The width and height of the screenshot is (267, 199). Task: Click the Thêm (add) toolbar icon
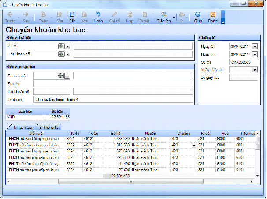click(x=43, y=17)
